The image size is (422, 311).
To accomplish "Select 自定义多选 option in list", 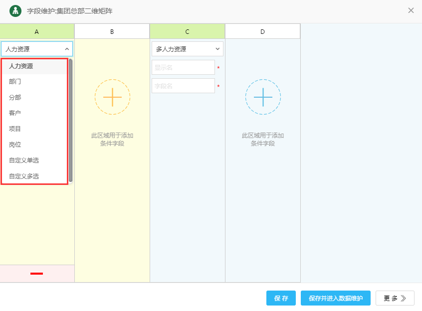I will [23, 176].
